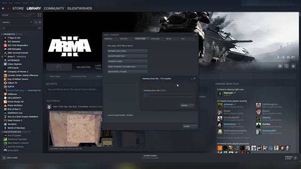Click the ready-to-play filter icon
301x169 pixels.
click(40, 22)
